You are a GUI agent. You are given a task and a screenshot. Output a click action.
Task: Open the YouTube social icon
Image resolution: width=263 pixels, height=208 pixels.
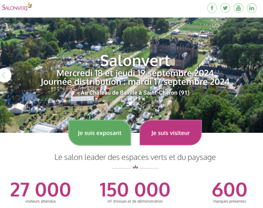click(238, 8)
